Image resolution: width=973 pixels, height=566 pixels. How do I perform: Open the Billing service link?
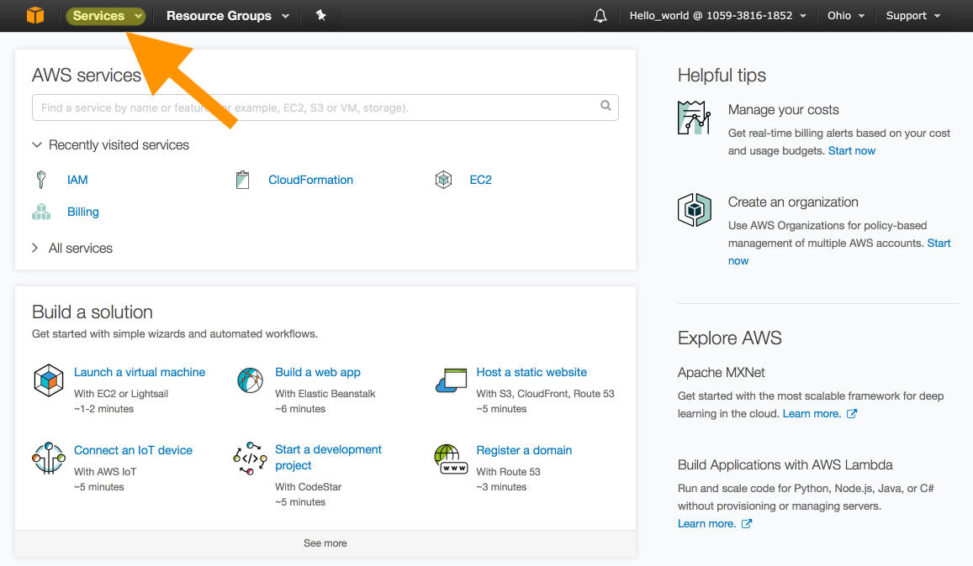[83, 212]
